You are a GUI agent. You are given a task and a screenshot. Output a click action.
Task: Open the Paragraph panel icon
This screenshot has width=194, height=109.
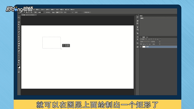[138, 39]
